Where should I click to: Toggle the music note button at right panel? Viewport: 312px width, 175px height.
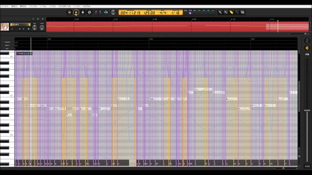[x=307, y=41]
